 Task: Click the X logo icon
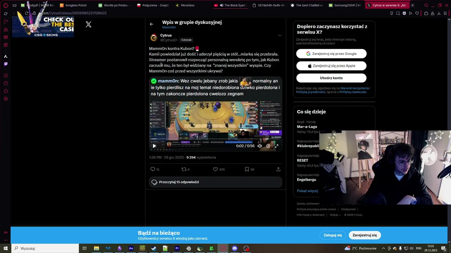click(88, 24)
